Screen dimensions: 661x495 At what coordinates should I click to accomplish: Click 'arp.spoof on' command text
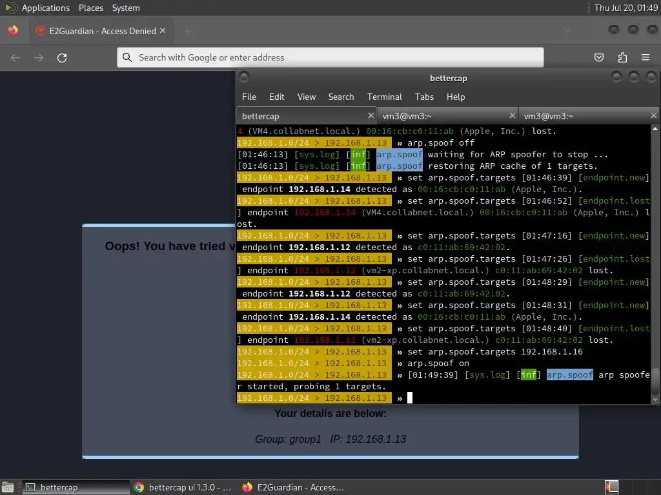click(438, 364)
